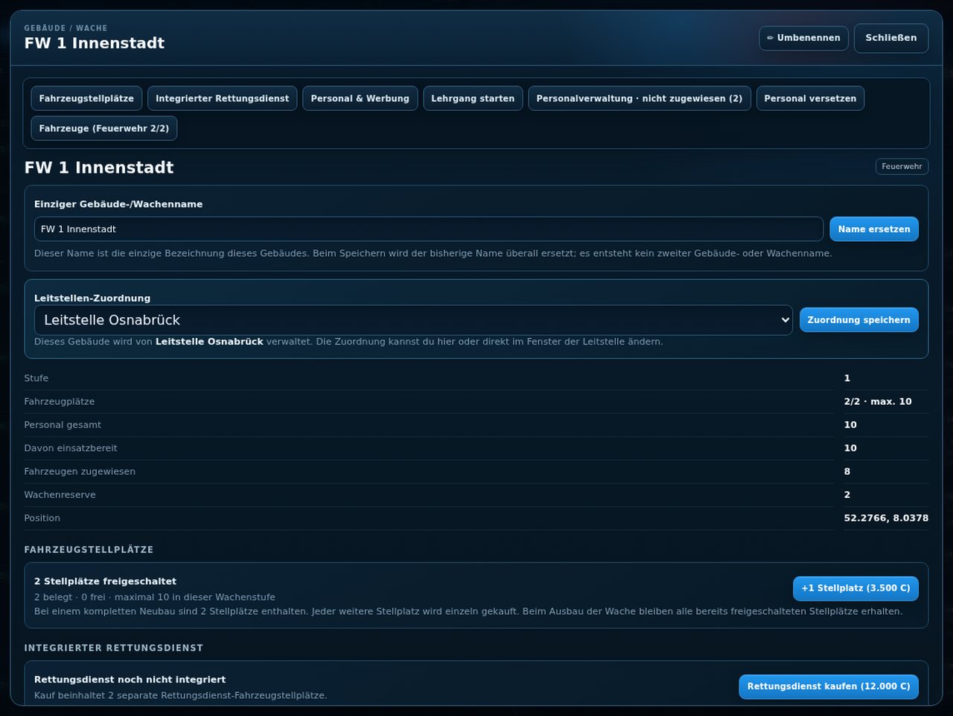The height and width of the screenshot is (716, 953).
Task: Click the Personal gesamt row label
Action: pyautogui.click(x=63, y=425)
